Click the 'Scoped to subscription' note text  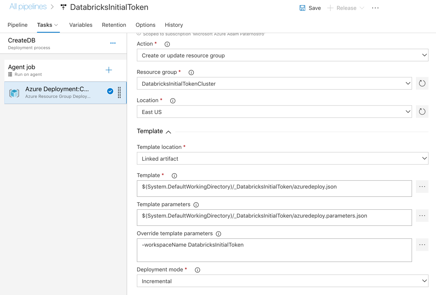(204, 34)
